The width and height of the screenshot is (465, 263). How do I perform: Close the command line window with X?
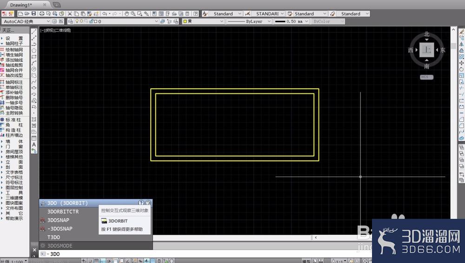(x=34, y=250)
